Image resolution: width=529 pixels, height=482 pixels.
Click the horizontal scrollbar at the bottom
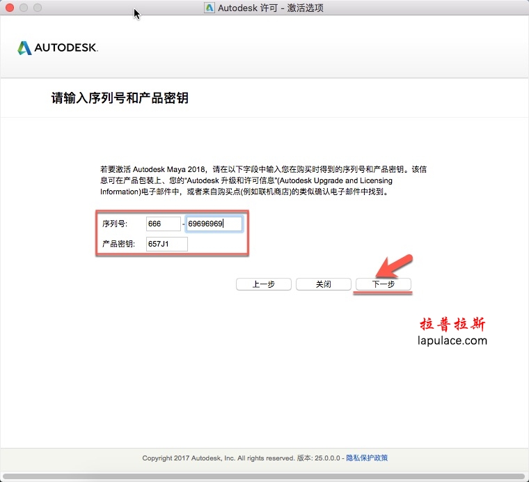pyautogui.click(x=264, y=476)
